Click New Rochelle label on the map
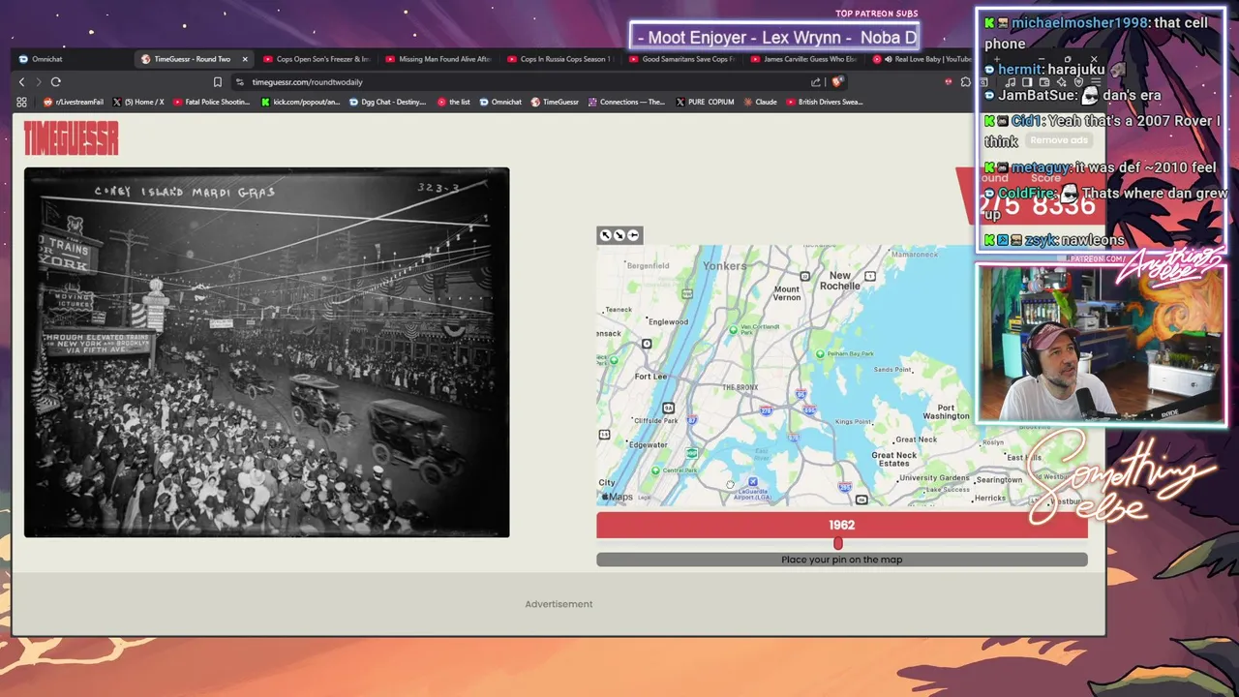 pyautogui.click(x=839, y=281)
